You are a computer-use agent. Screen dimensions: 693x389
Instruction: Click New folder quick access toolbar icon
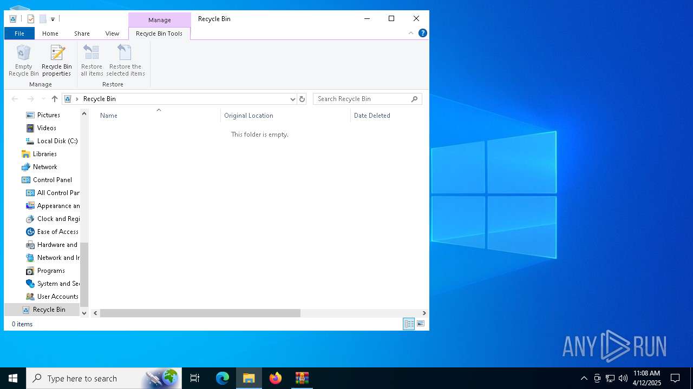tap(43, 19)
